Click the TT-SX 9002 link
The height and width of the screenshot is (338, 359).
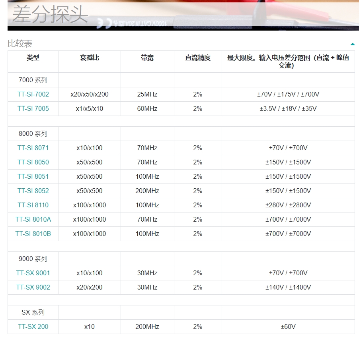pyautogui.click(x=33, y=287)
